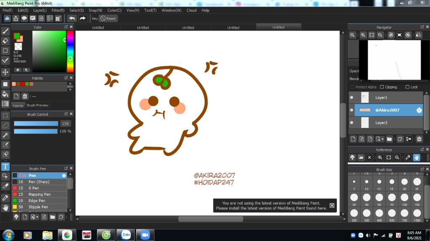Click the Undo arrow in toolbar

(72, 18)
